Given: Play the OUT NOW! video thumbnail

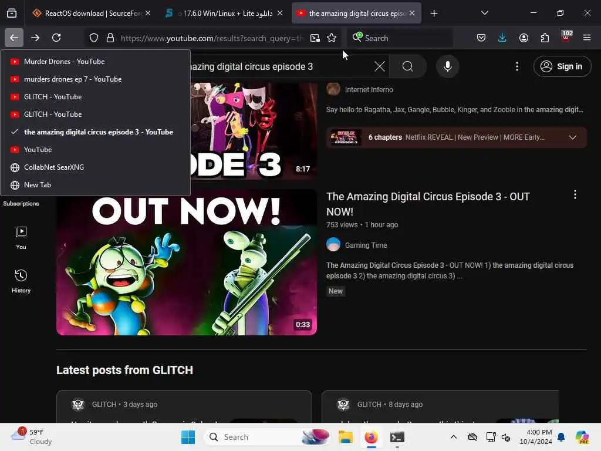Looking at the screenshot, I should [187, 262].
